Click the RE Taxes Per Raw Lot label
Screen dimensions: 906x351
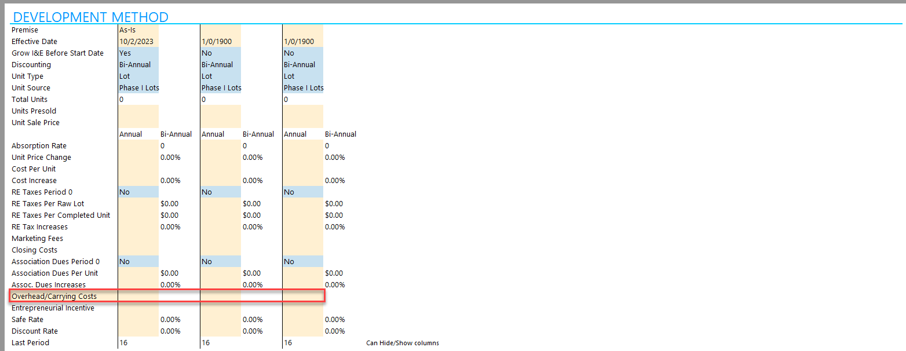48,203
